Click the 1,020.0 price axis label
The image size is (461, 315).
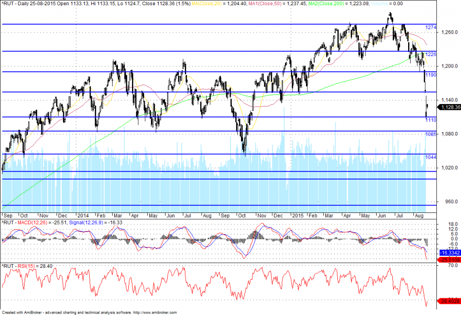[x=449, y=167]
